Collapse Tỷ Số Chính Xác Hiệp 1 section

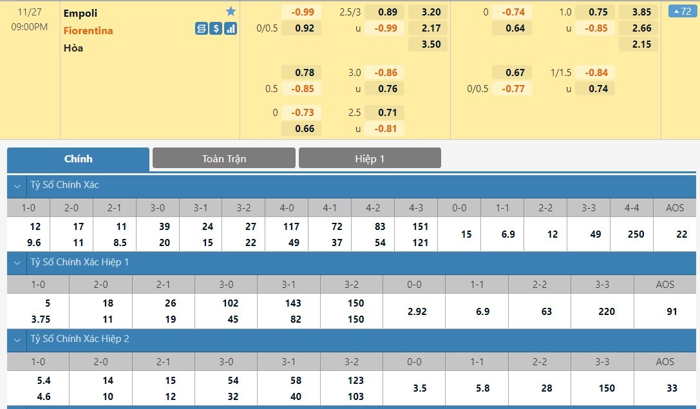coord(17,263)
